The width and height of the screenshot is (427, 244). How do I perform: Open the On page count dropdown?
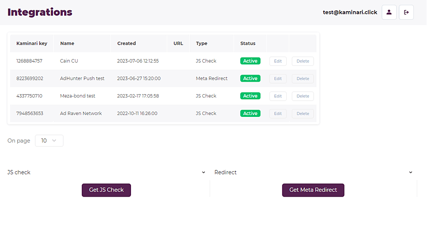[49, 141]
